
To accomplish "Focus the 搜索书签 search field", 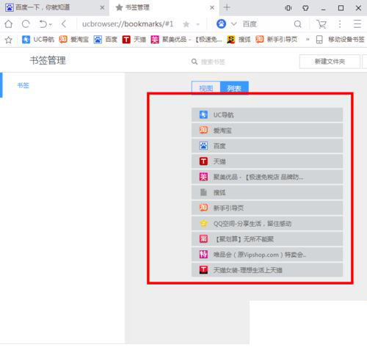I will pyautogui.click(x=213, y=62).
